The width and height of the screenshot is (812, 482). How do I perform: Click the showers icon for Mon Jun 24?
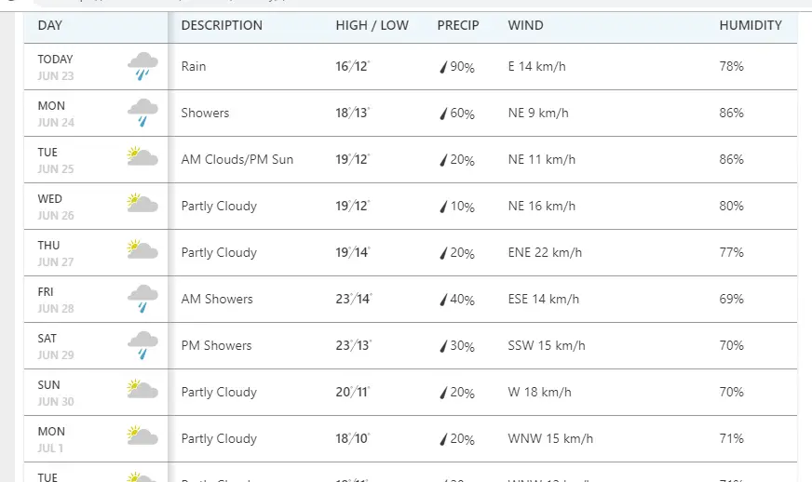tap(142, 113)
